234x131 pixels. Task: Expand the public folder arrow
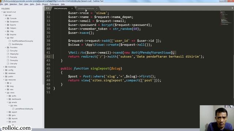point(4,76)
